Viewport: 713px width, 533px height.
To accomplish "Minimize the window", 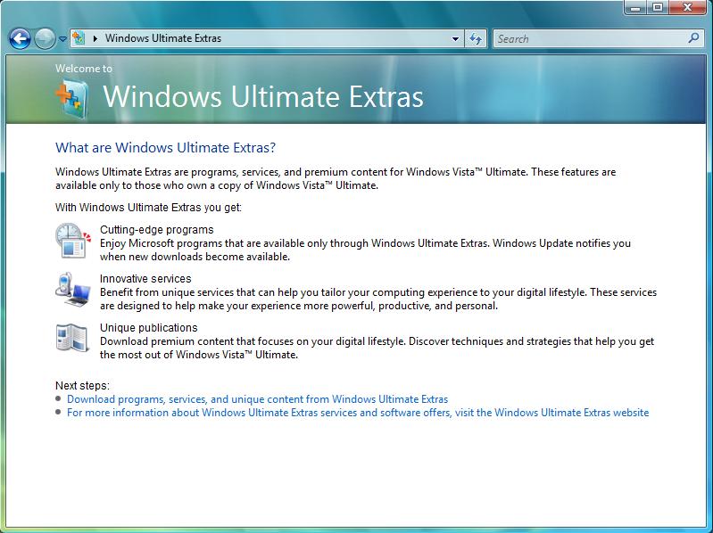I will [x=636, y=8].
